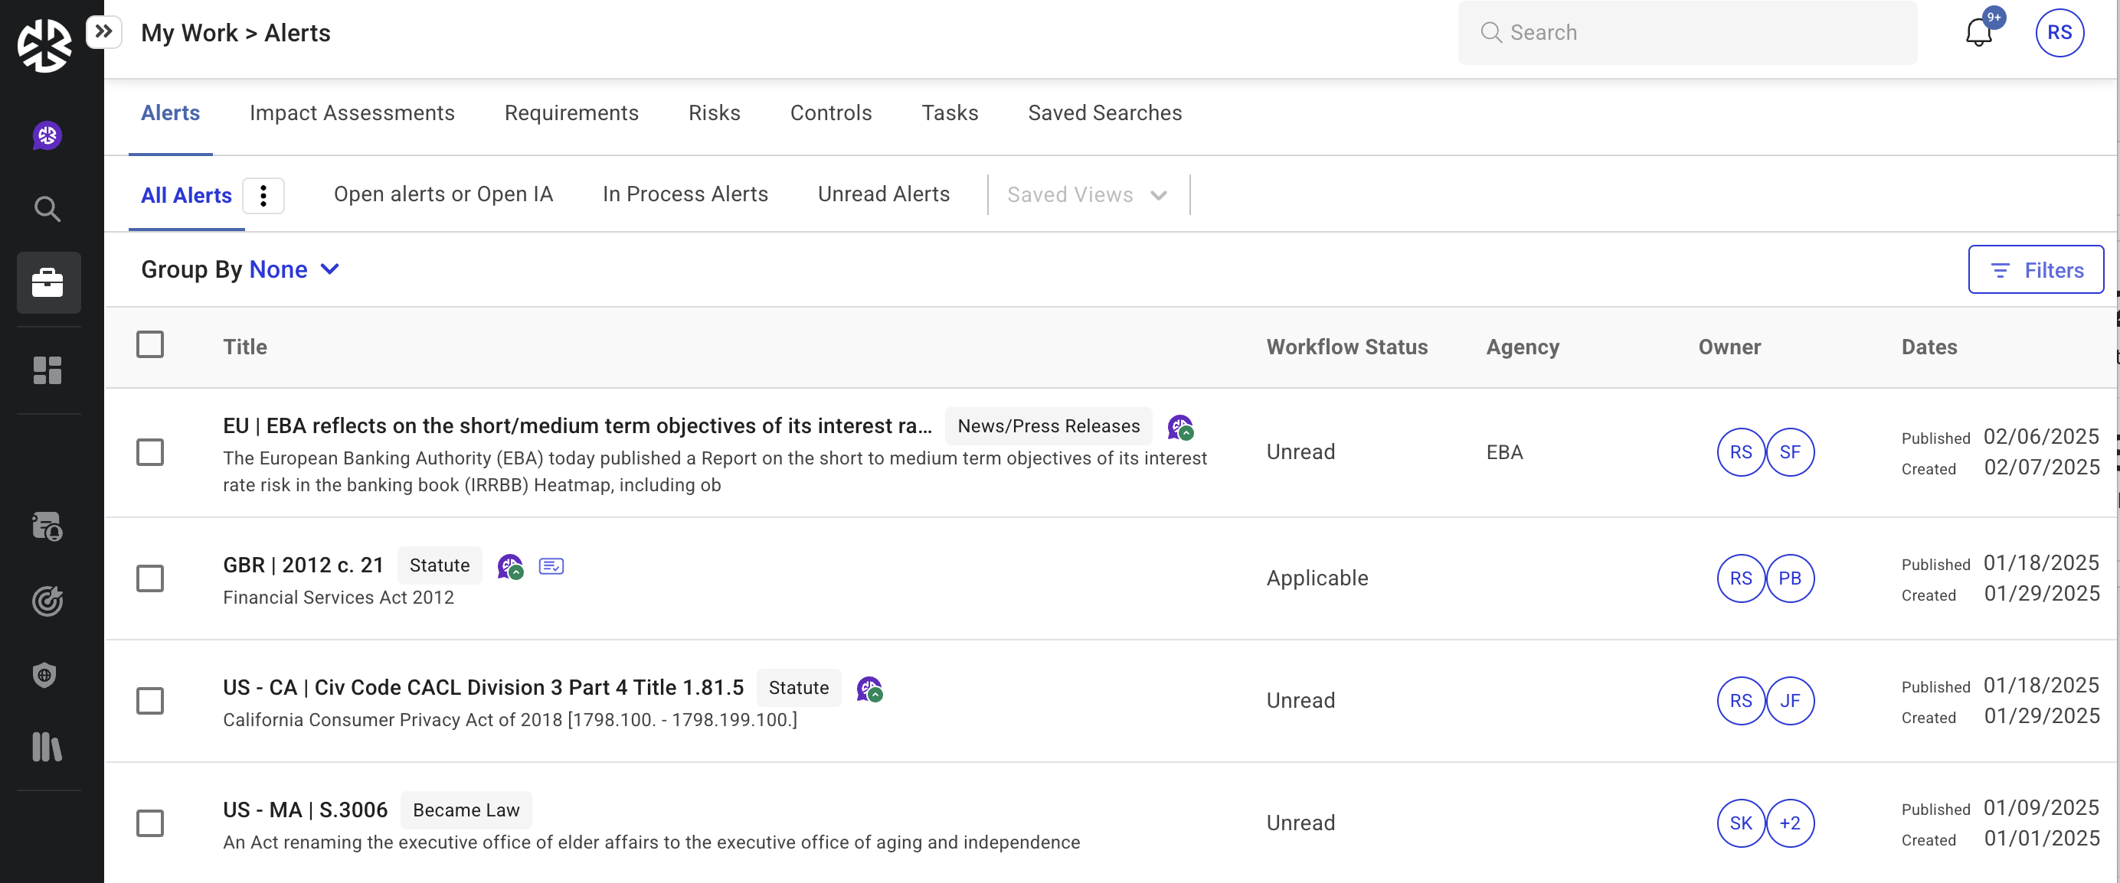Toggle the select-all checkbox in header
This screenshot has width=2120, height=883.
pyautogui.click(x=150, y=345)
